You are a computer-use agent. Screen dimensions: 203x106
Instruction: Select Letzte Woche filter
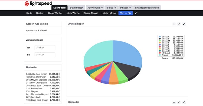(x=73, y=13)
